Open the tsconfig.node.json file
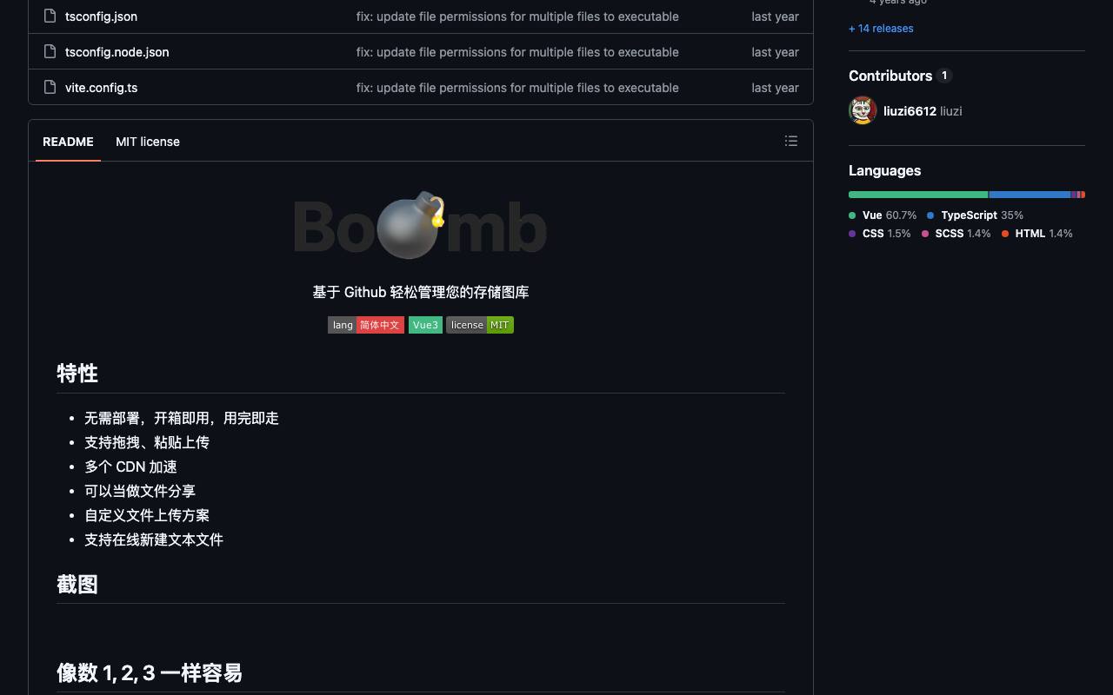The width and height of the screenshot is (1113, 695). 117,51
